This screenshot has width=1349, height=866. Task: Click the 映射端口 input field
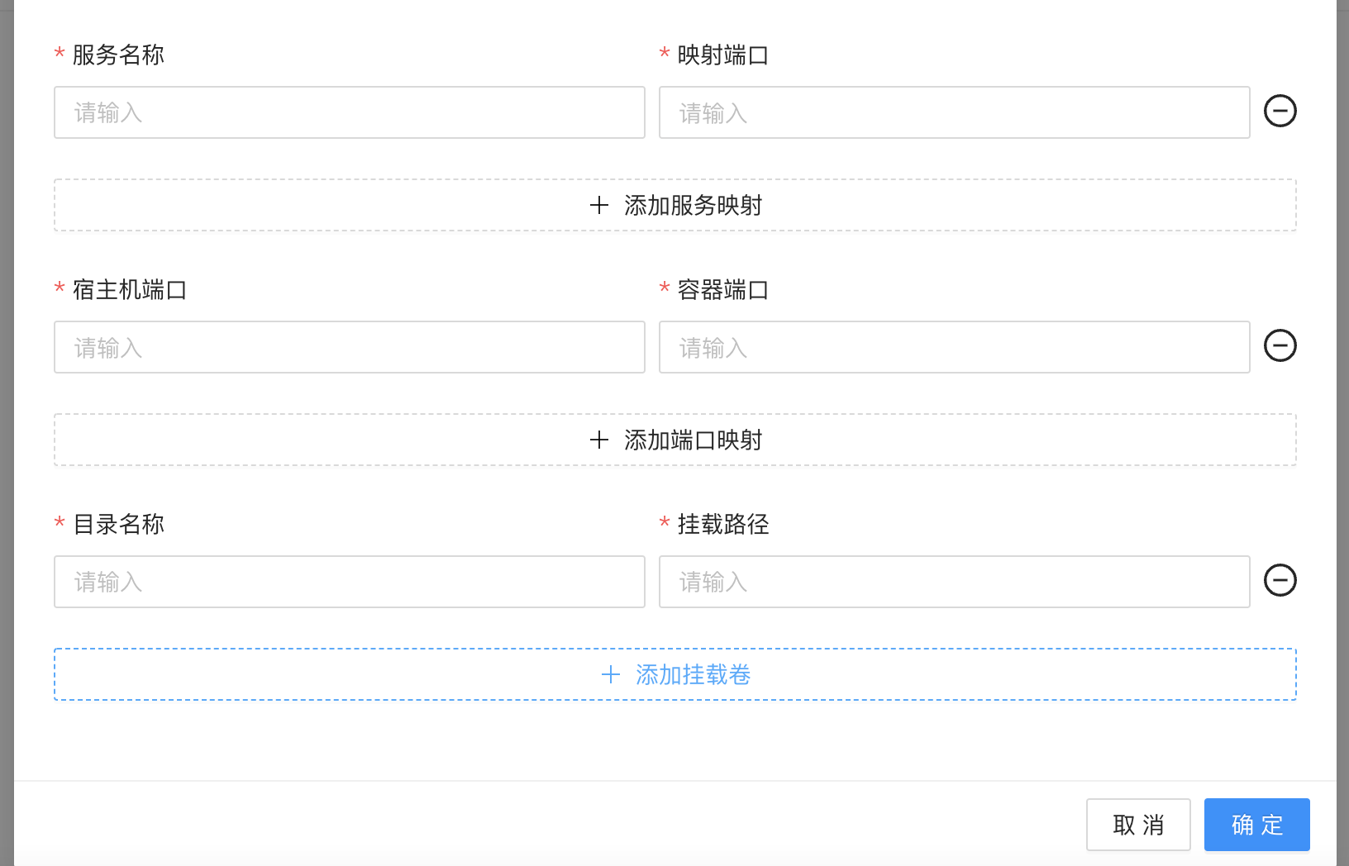953,112
